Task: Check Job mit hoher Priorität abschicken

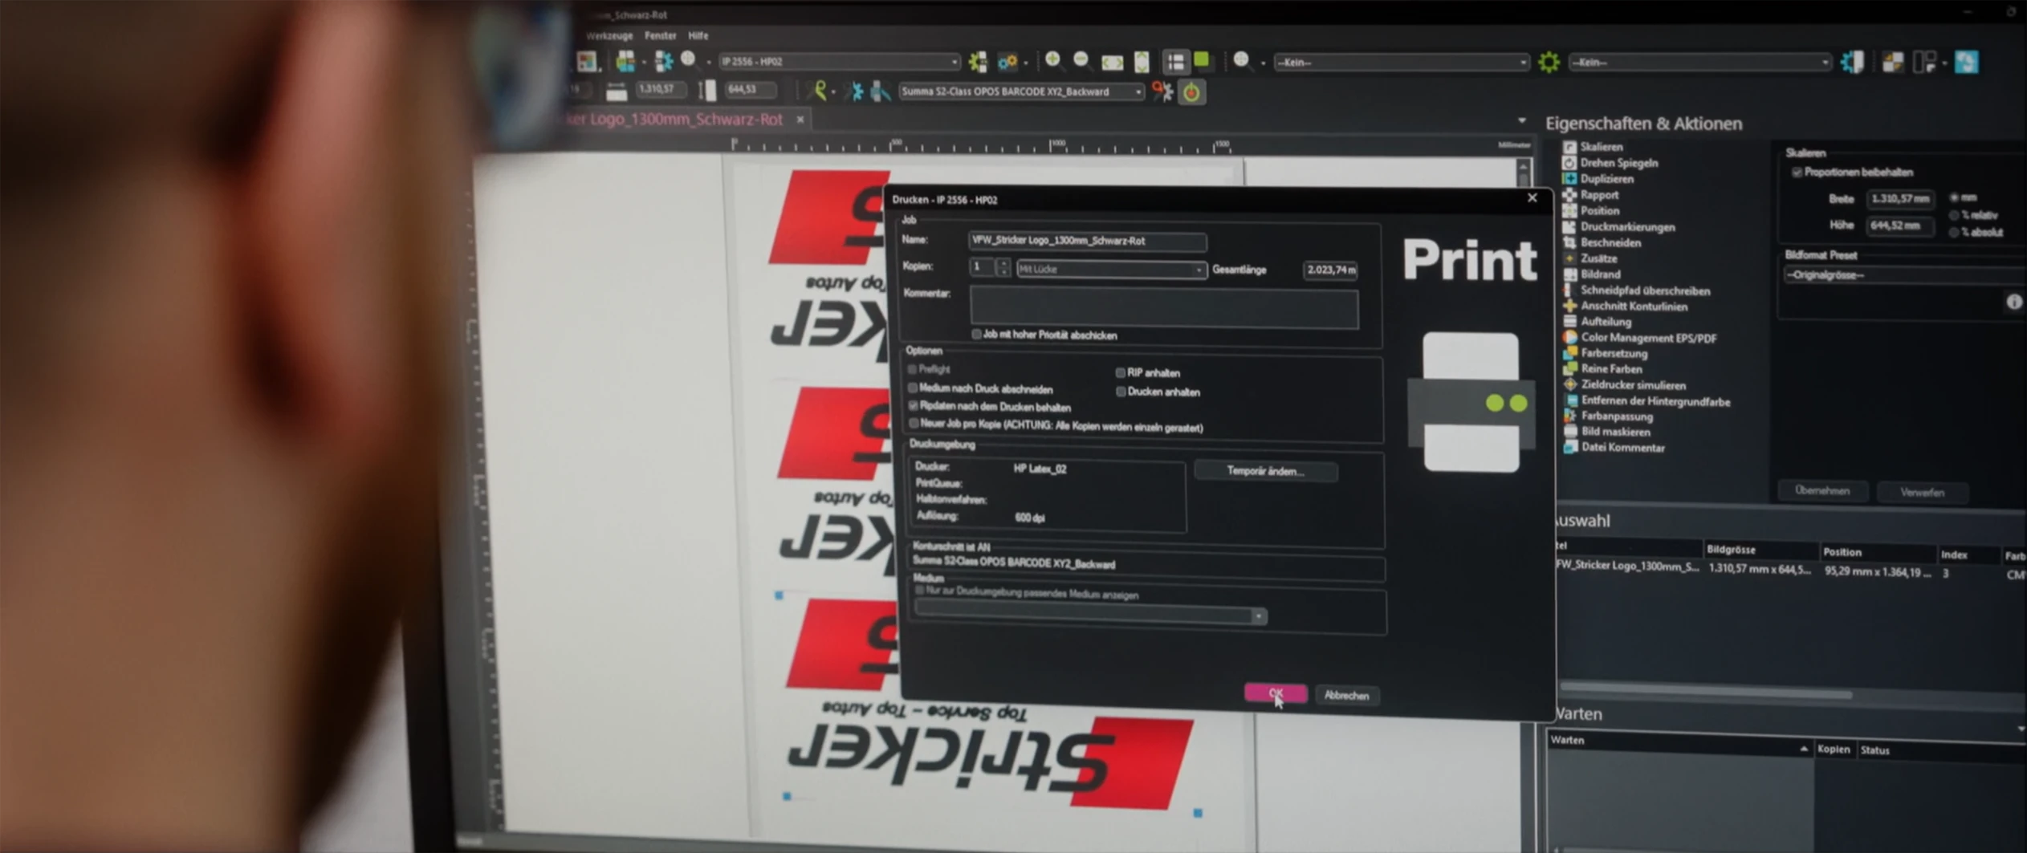Action: (977, 335)
